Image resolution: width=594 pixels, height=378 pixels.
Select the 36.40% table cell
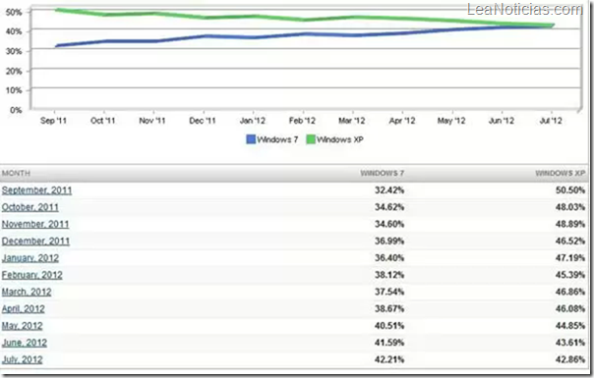coord(389,258)
